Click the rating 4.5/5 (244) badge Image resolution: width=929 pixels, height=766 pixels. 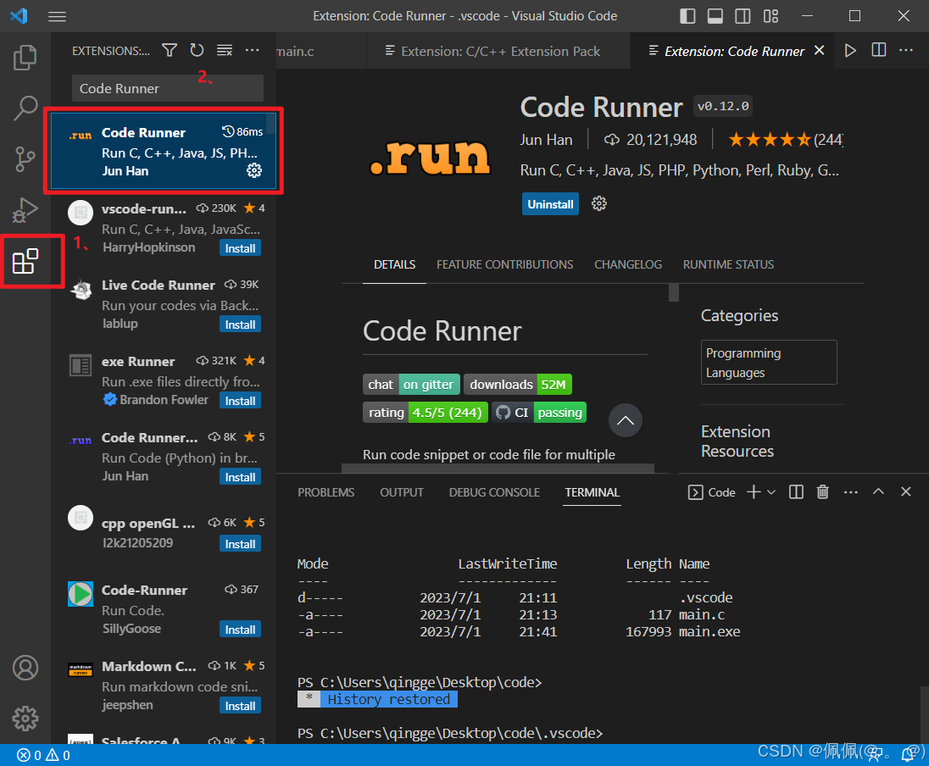tap(425, 413)
